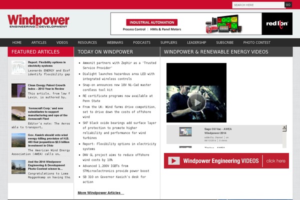Open thumbnail for 2014 Photo Contest winner article
Screen dimensions: 300x200
coord(18,167)
